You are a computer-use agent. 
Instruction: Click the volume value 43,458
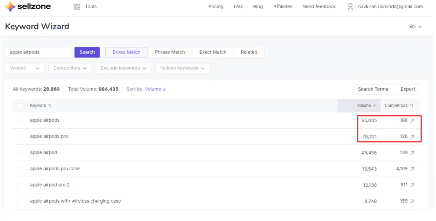coord(369,153)
